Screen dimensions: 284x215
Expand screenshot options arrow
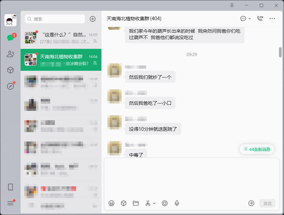pyautogui.click(x=154, y=203)
